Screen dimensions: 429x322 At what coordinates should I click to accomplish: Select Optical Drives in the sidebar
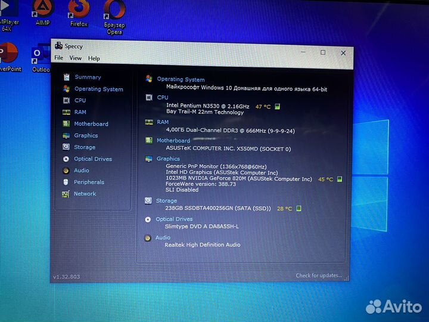[x=93, y=159]
